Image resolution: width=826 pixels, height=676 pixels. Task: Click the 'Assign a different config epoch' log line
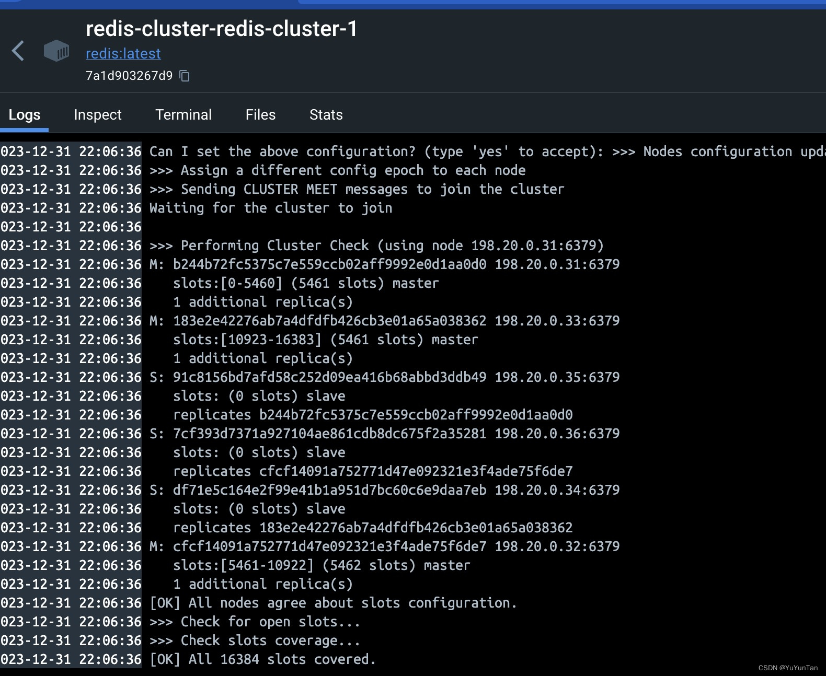338,170
